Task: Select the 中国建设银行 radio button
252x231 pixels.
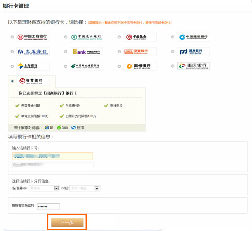Action: click(x=173, y=37)
